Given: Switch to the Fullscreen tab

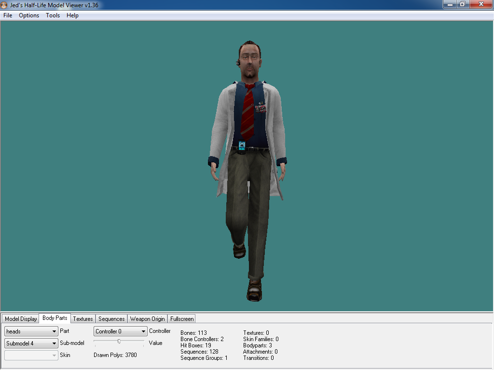Looking at the screenshot, I should (x=182, y=319).
